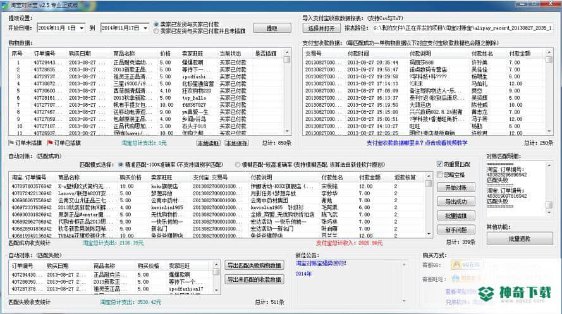The height and width of the screenshot is (314, 562).
Task: Select payment row 玛丽莎688
Action: [x=424, y=63]
